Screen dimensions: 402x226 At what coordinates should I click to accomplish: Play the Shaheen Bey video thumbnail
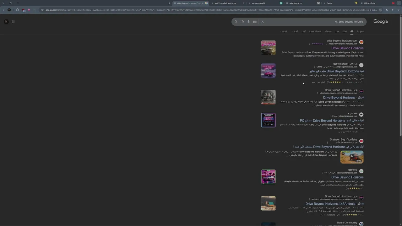[352, 157]
